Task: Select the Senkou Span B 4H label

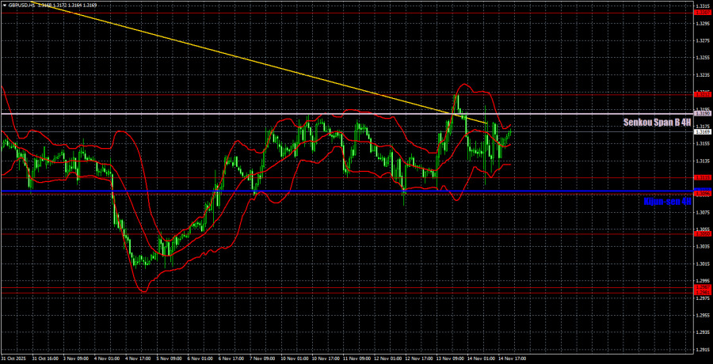Action: pos(658,122)
